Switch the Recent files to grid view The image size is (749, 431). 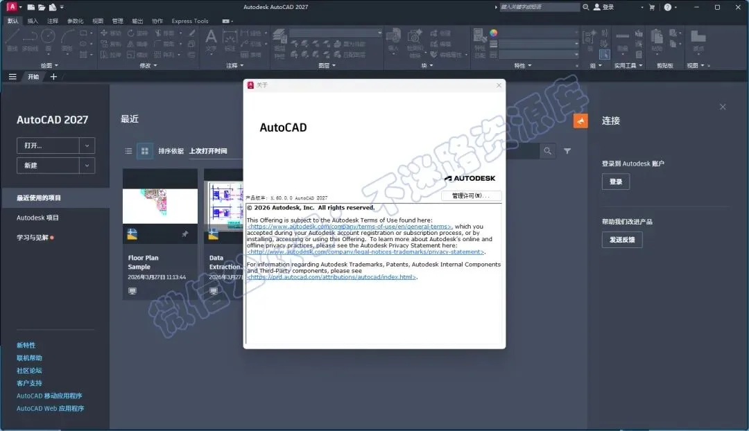tap(145, 151)
